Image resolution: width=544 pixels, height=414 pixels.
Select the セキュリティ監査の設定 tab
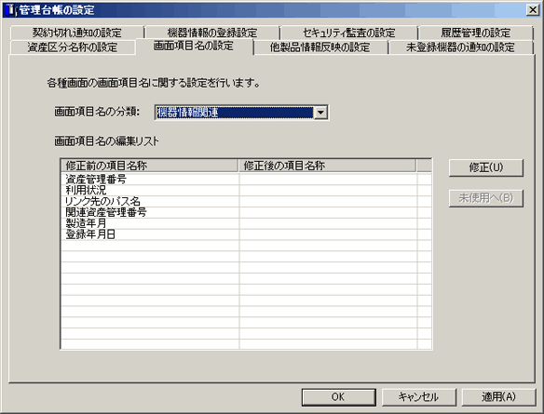348,33
